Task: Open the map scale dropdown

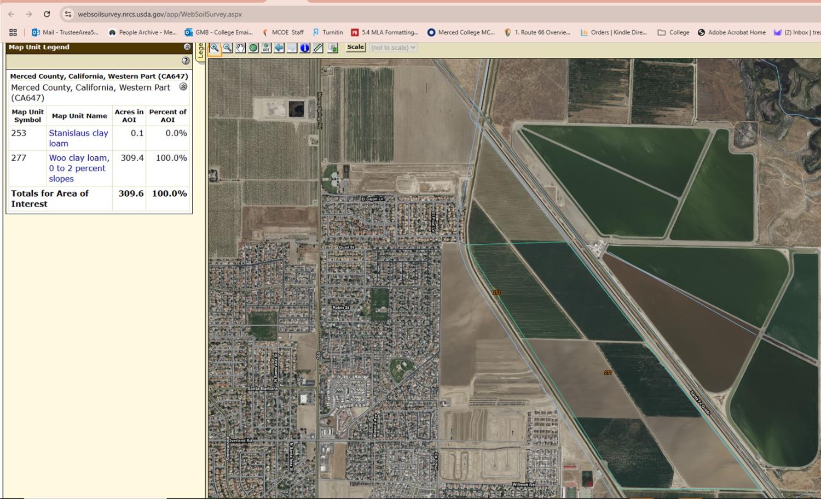Action: (x=392, y=48)
